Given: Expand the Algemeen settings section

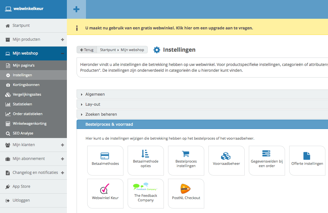Looking at the screenshot, I should pyautogui.click(x=95, y=94).
